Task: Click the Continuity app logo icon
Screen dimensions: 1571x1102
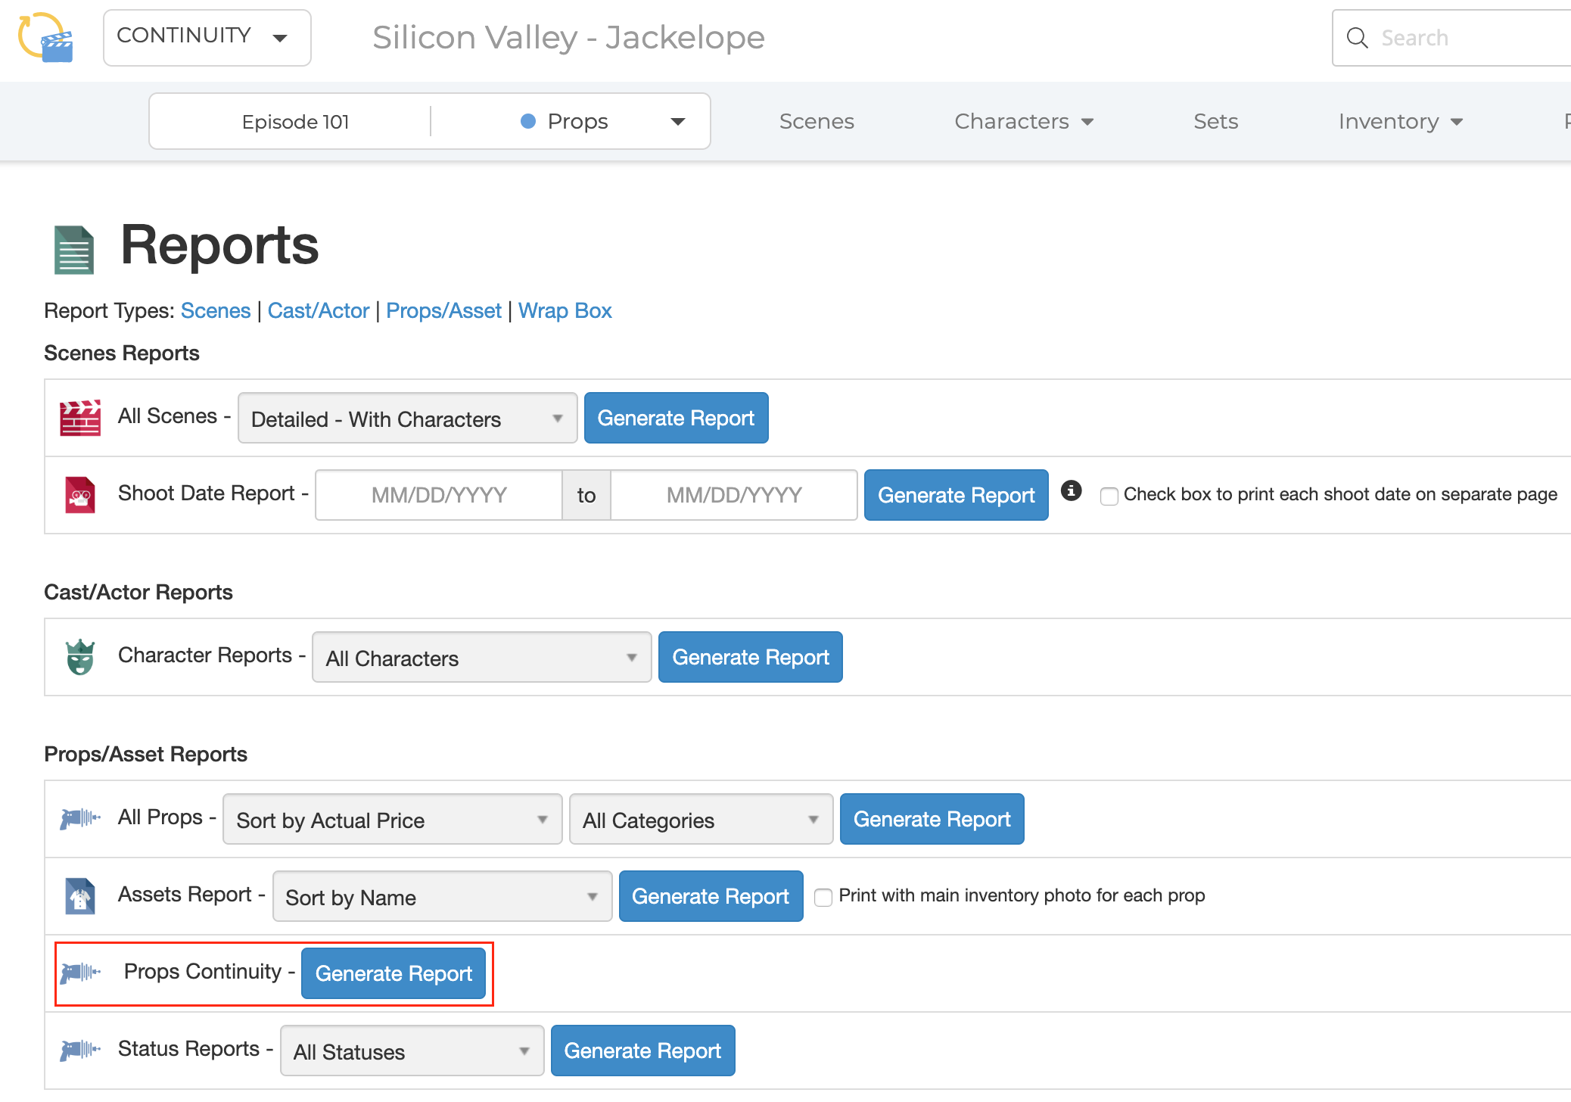Action: click(x=45, y=37)
